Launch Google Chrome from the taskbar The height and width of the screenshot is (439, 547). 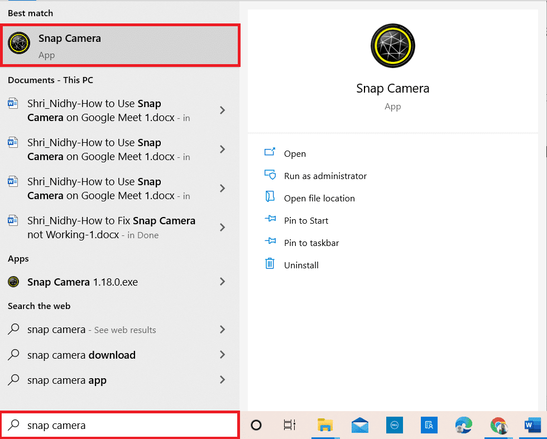tap(499, 425)
